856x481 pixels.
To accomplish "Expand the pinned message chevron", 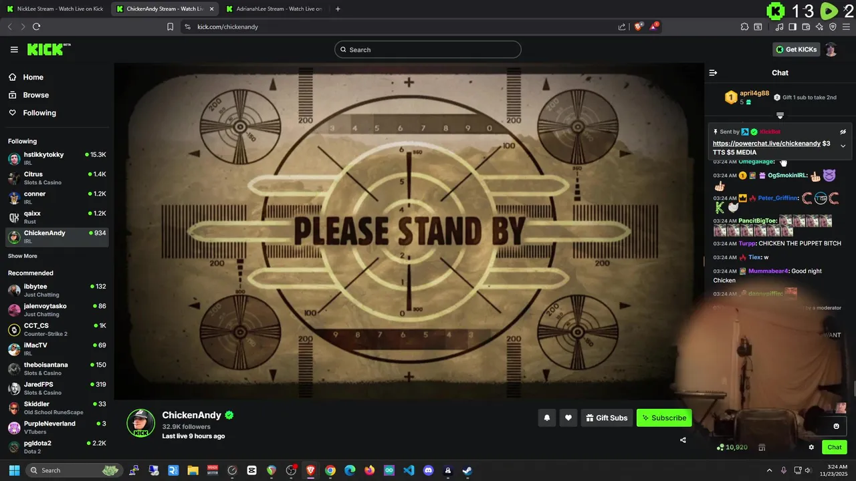I will (843, 146).
